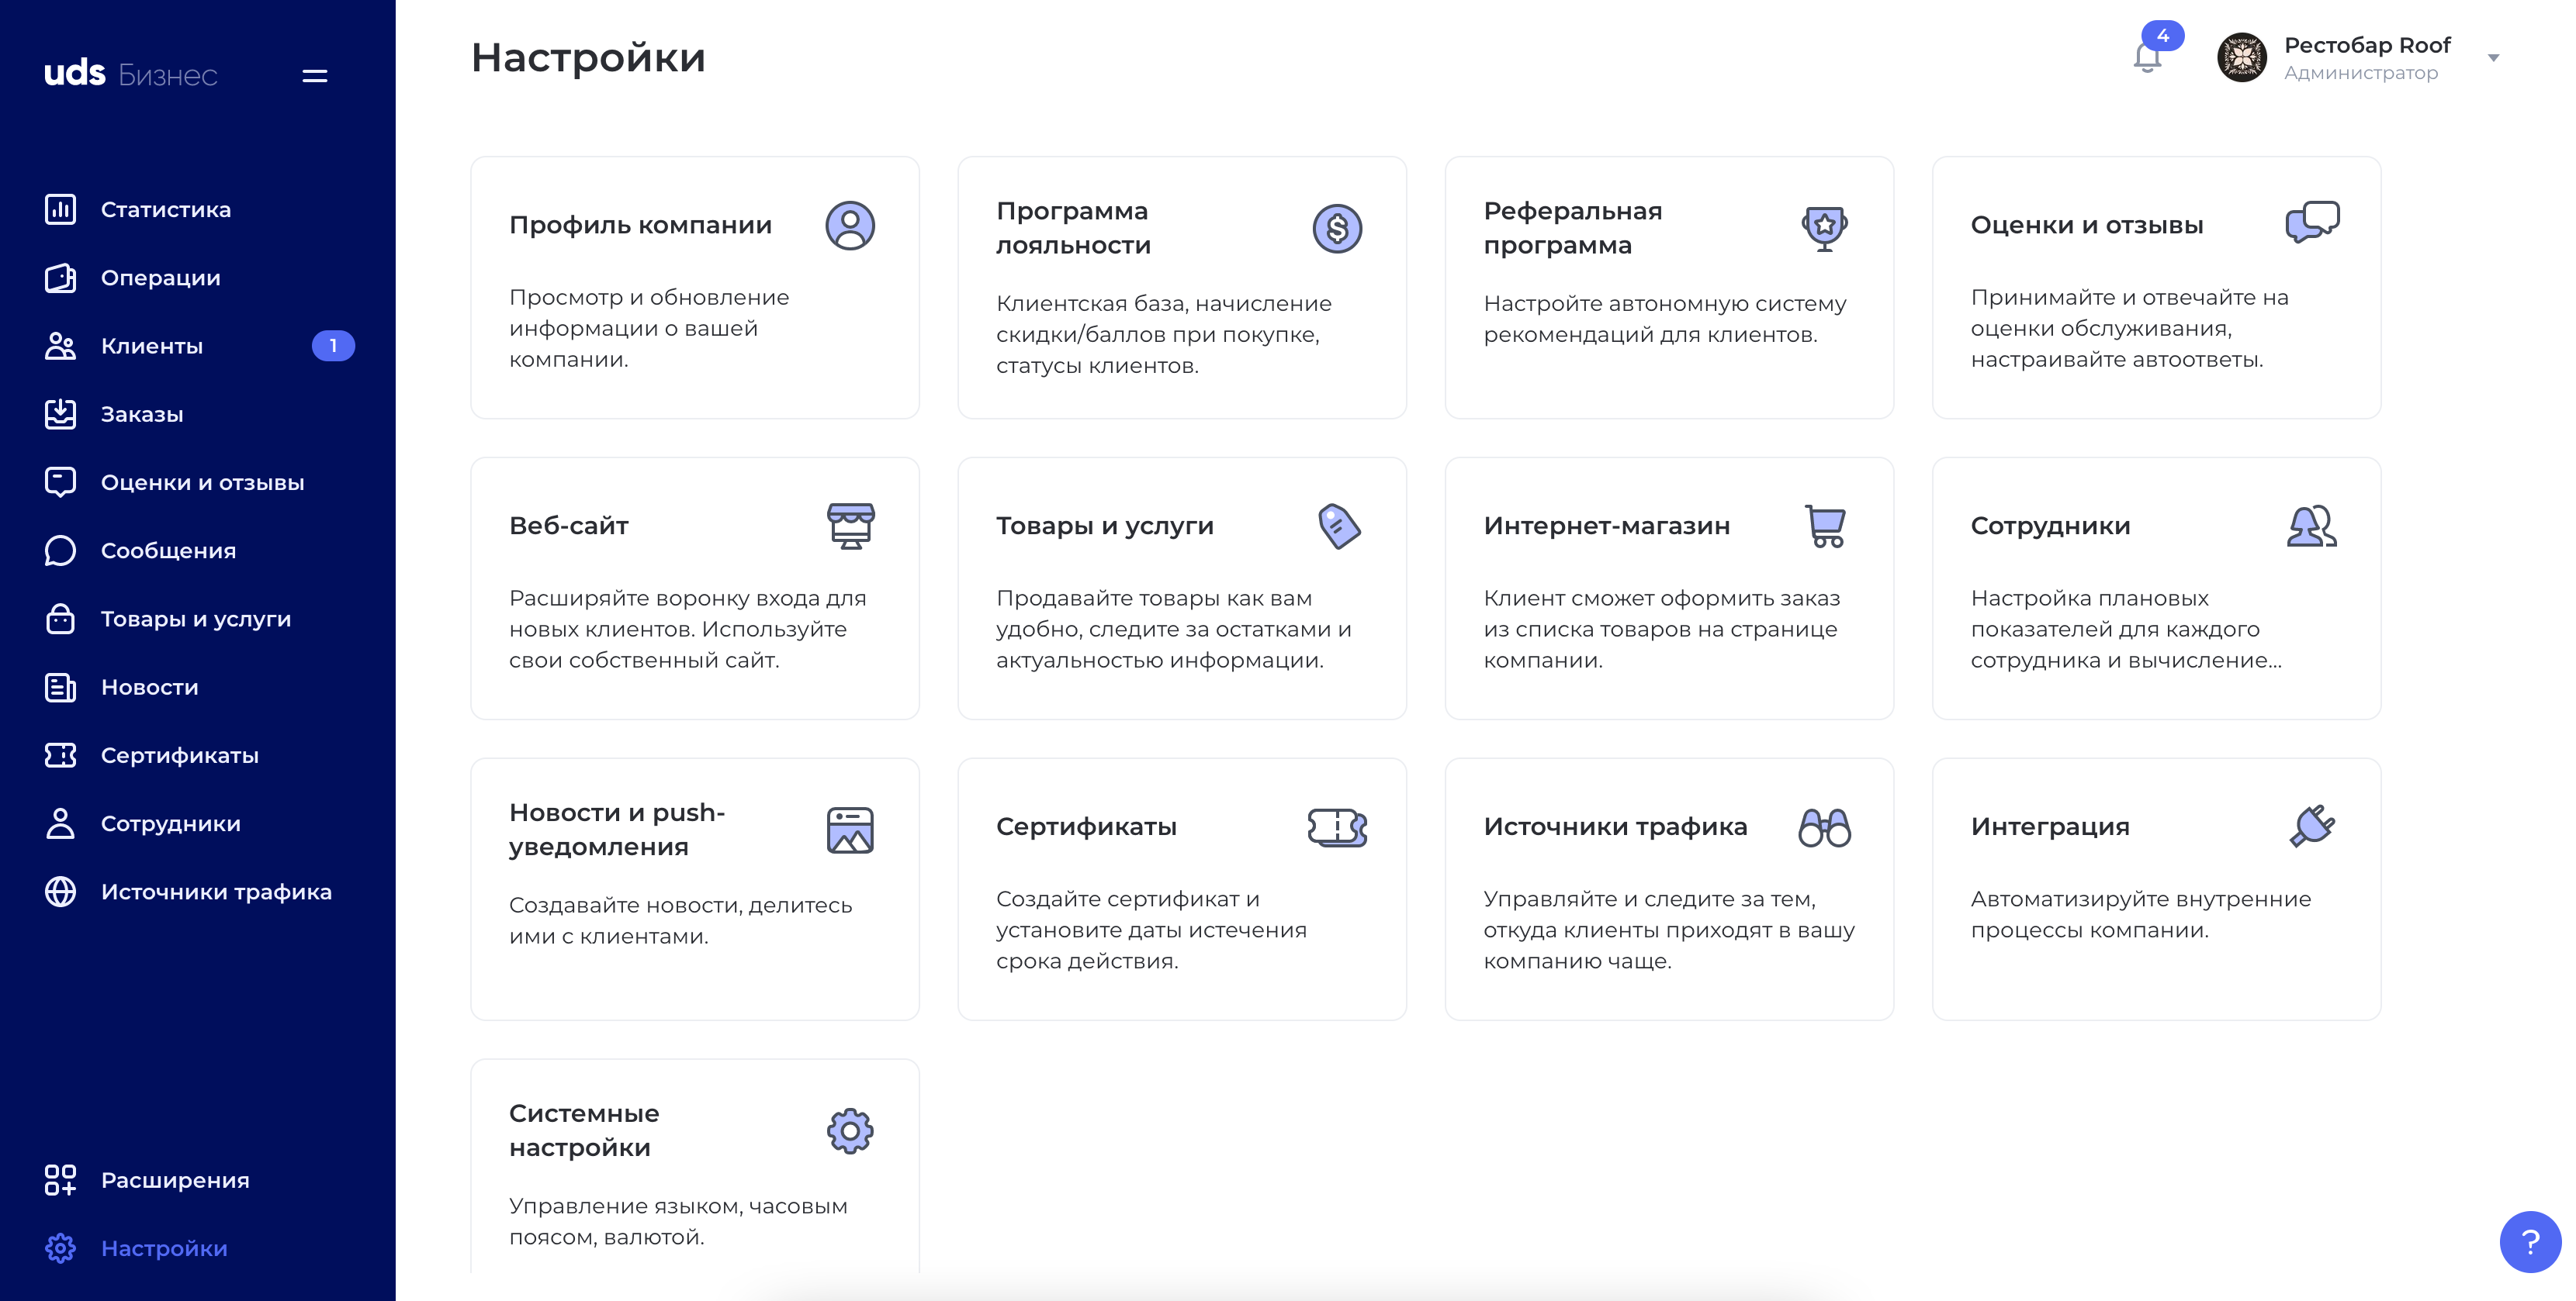Click the Интернет-магазин shopping cart icon
Image resolution: width=2576 pixels, height=1301 pixels.
pyautogui.click(x=1825, y=526)
